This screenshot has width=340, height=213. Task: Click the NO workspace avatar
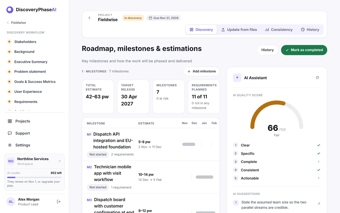11,161
